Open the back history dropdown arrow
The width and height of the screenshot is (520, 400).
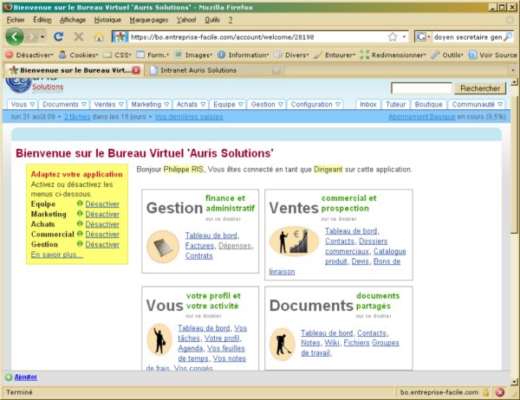coord(42,36)
